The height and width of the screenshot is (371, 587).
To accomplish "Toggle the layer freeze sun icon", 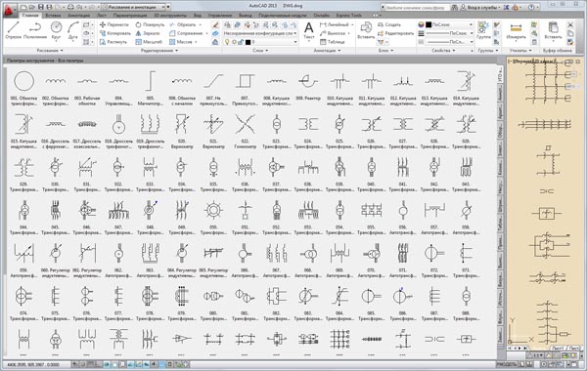I will point(235,42).
